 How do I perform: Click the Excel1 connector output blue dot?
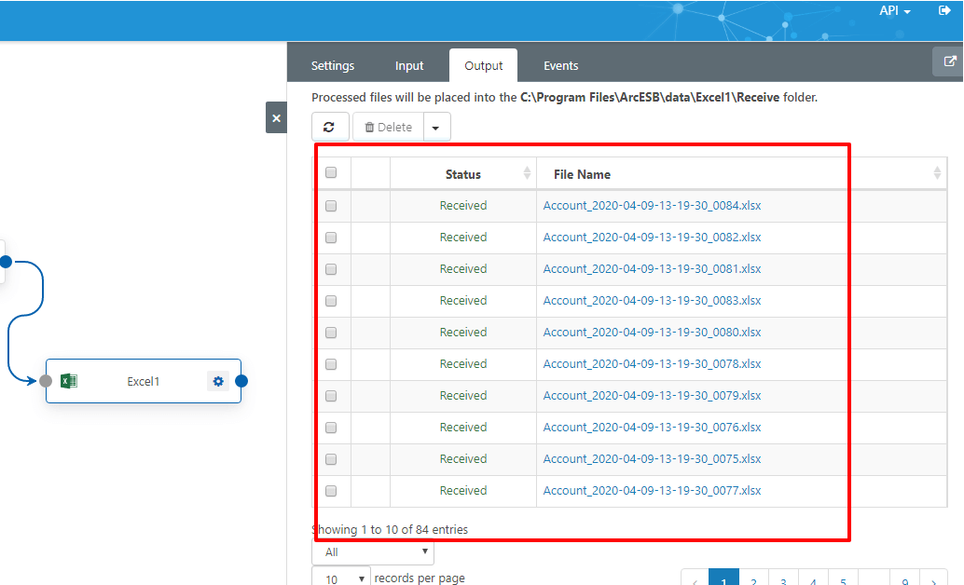click(241, 381)
